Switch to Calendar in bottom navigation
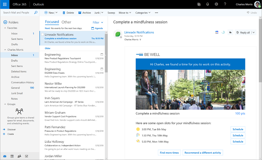 click(12, 156)
